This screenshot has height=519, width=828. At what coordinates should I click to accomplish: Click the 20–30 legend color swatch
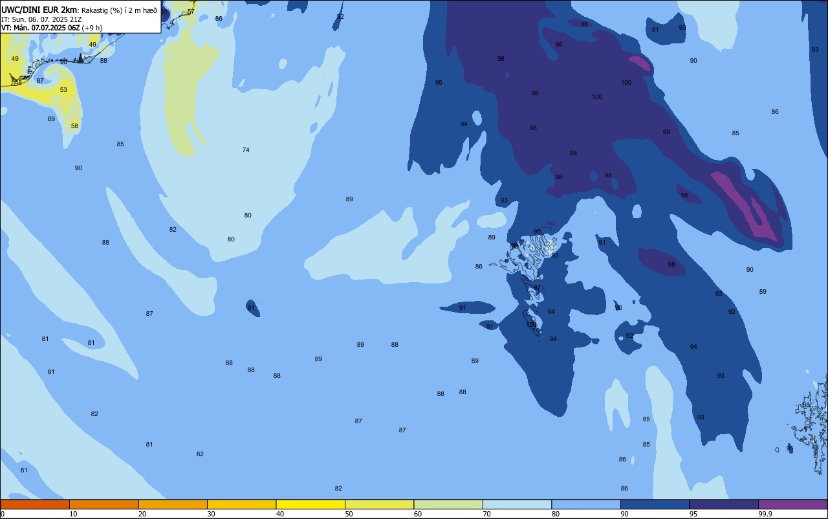click(x=173, y=504)
